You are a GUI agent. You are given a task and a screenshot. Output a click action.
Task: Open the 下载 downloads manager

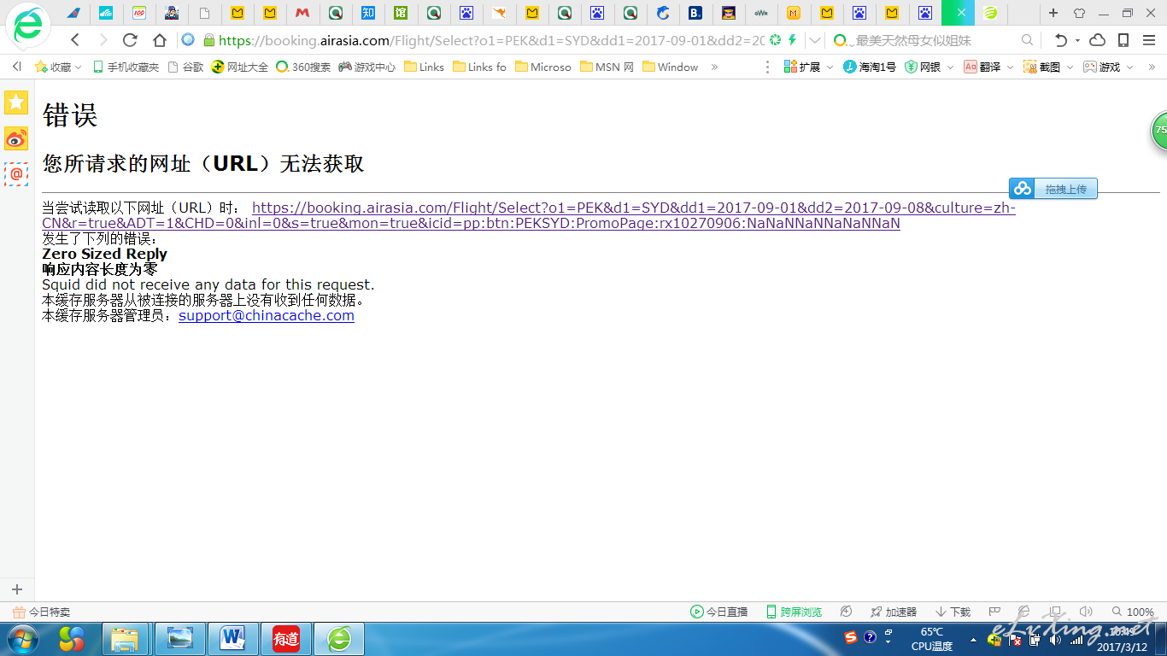pyautogui.click(x=953, y=612)
